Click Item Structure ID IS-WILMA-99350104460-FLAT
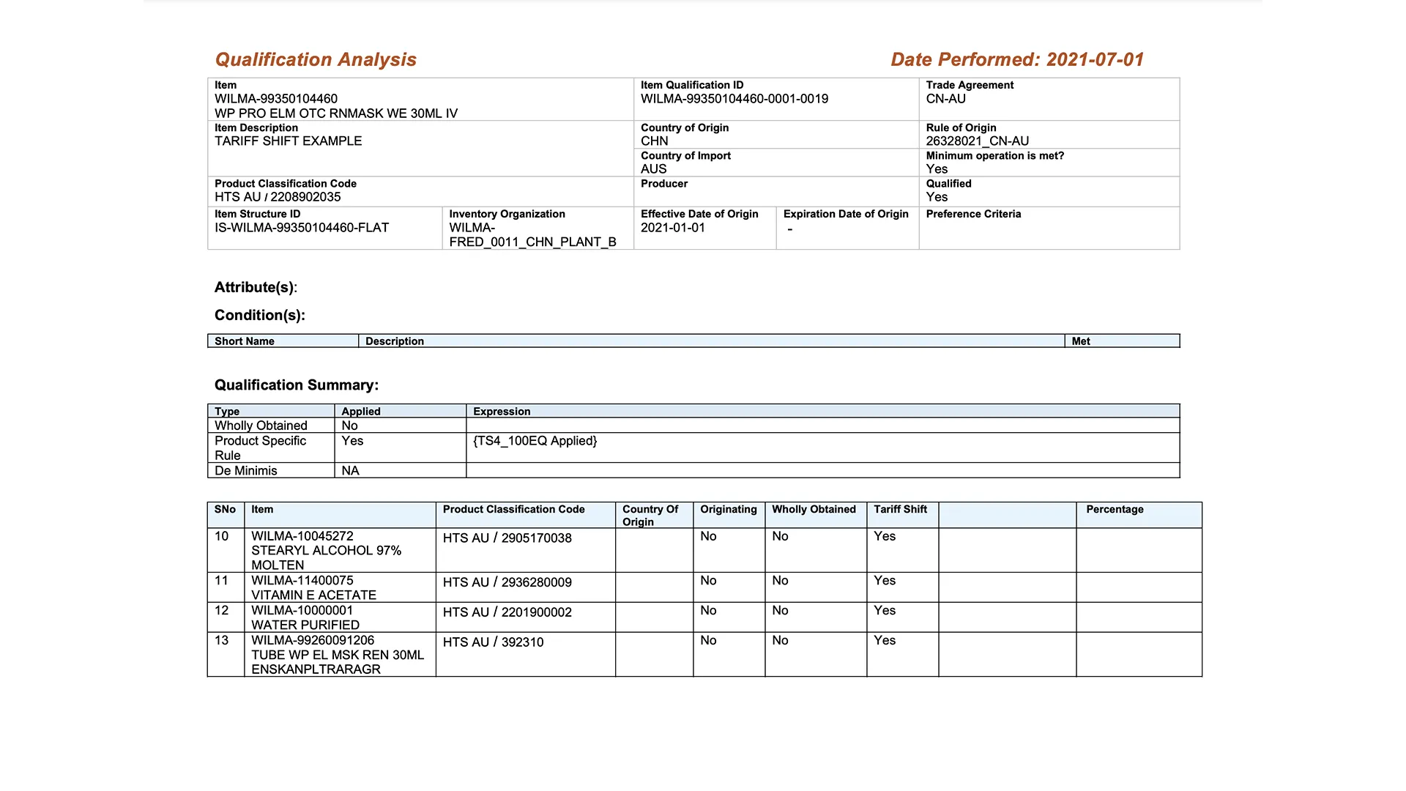The width and height of the screenshot is (1406, 791). click(301, 228)
